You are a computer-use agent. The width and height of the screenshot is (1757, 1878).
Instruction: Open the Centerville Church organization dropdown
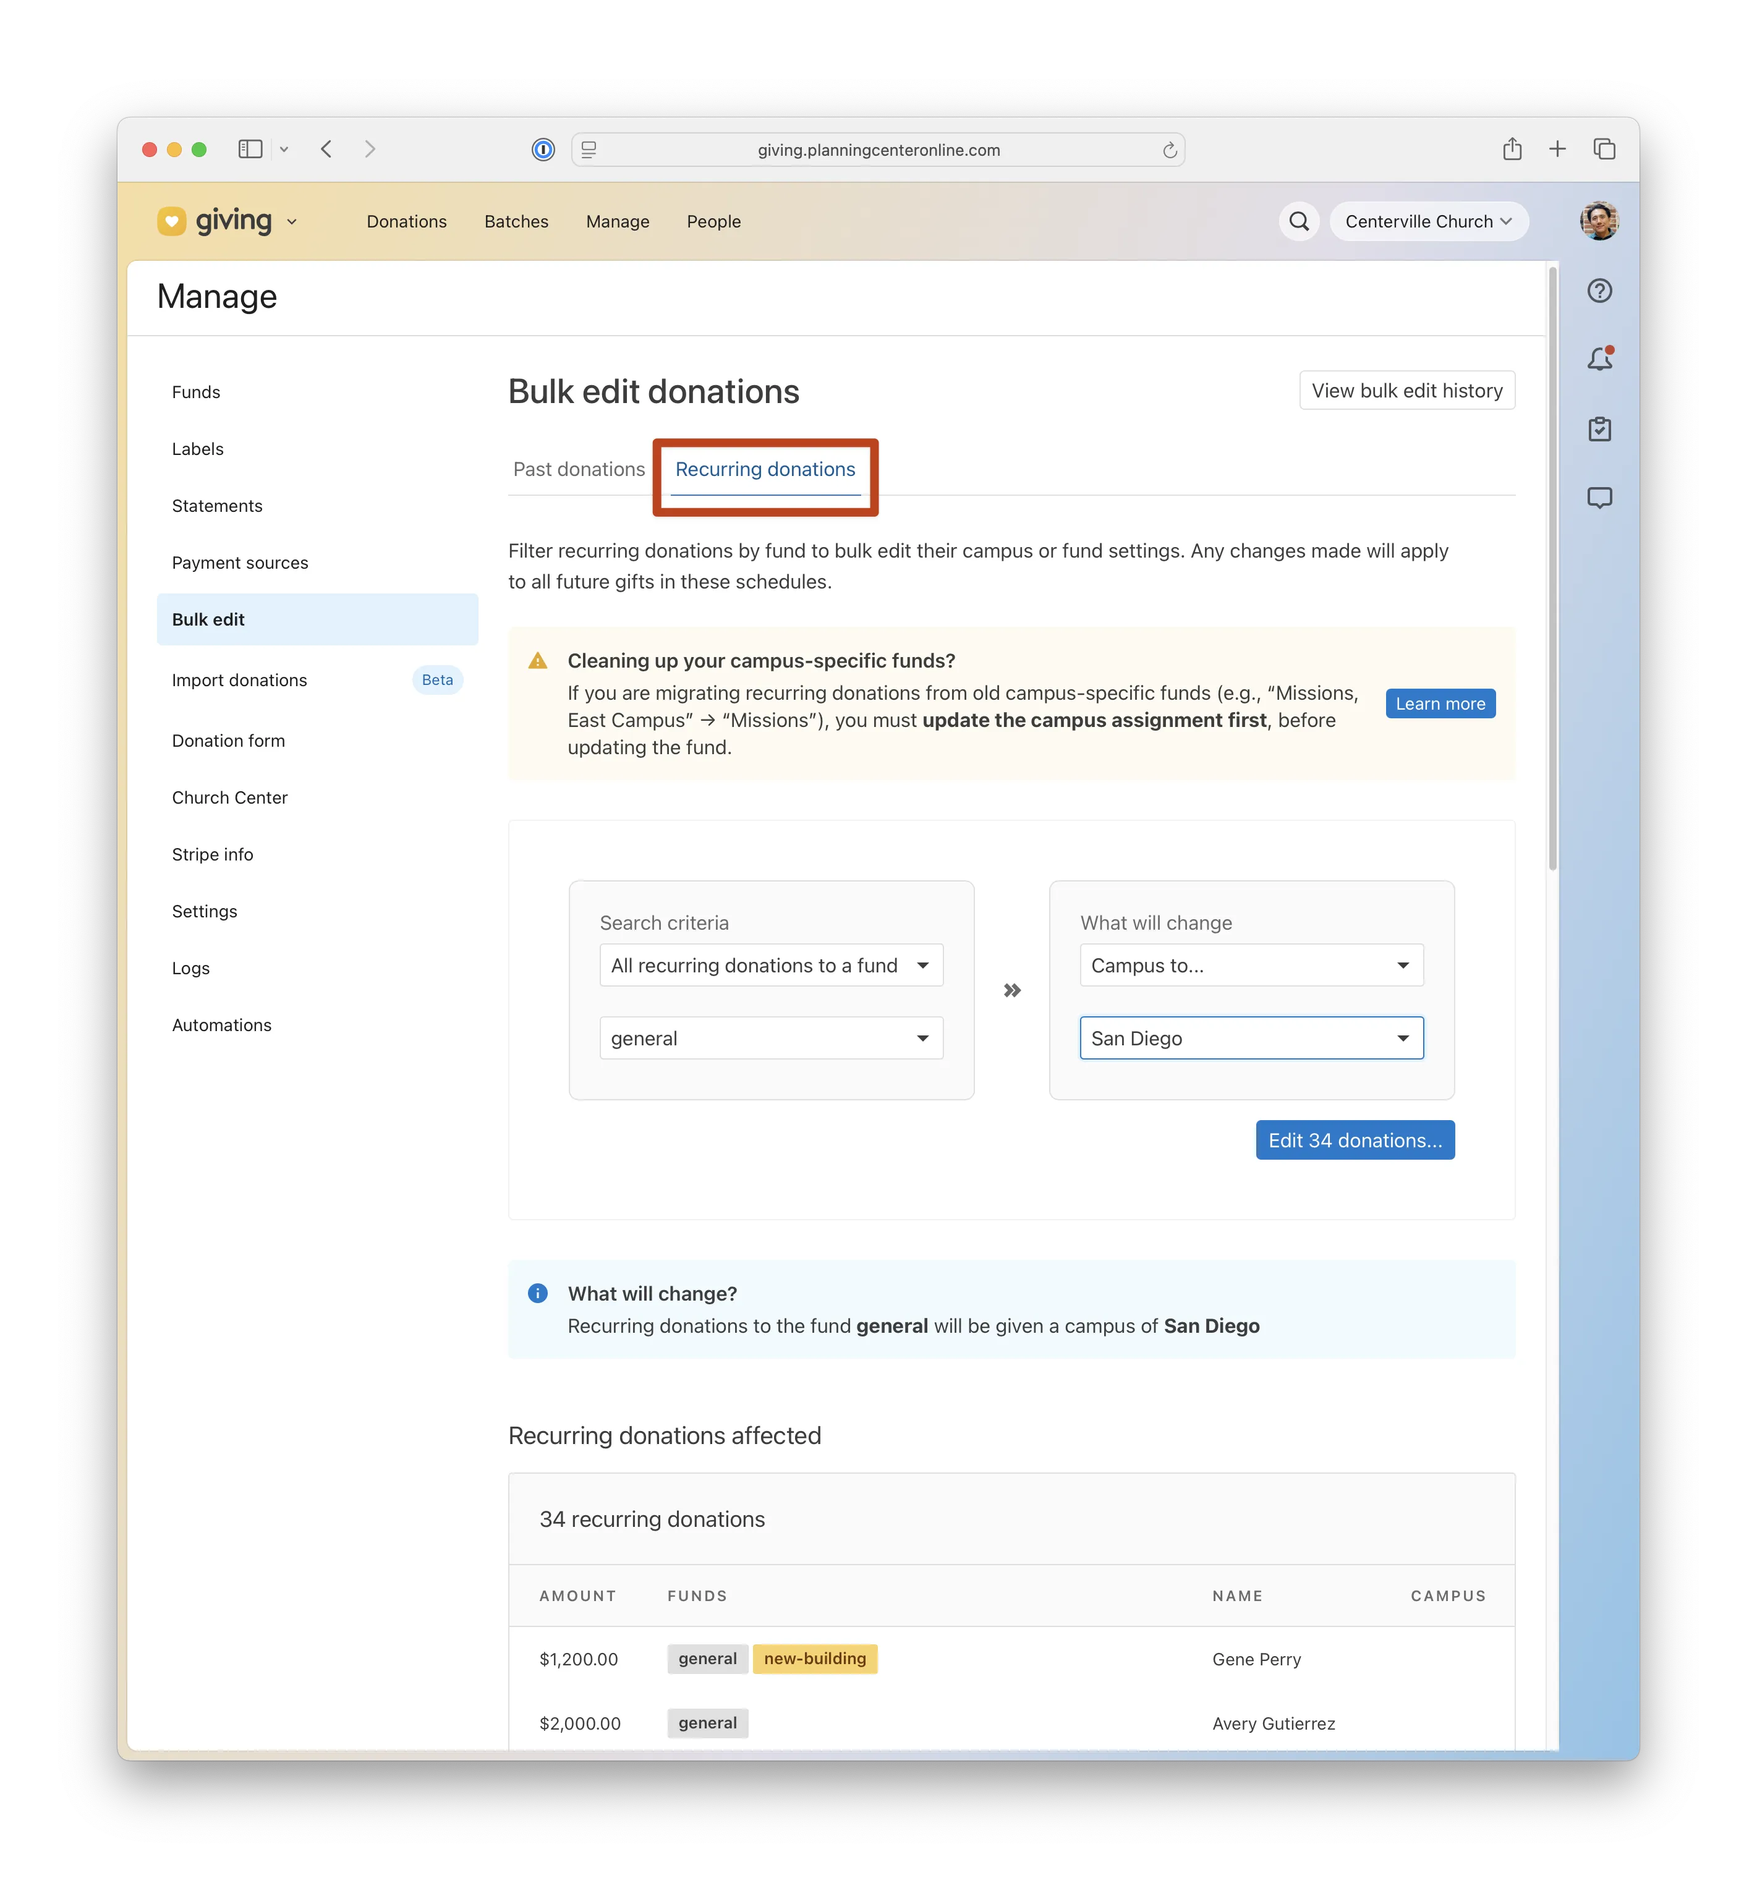point(1428,221)
